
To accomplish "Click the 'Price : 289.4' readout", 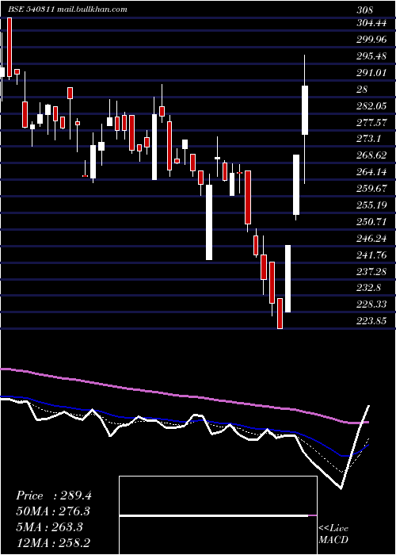I will (54, 496).
